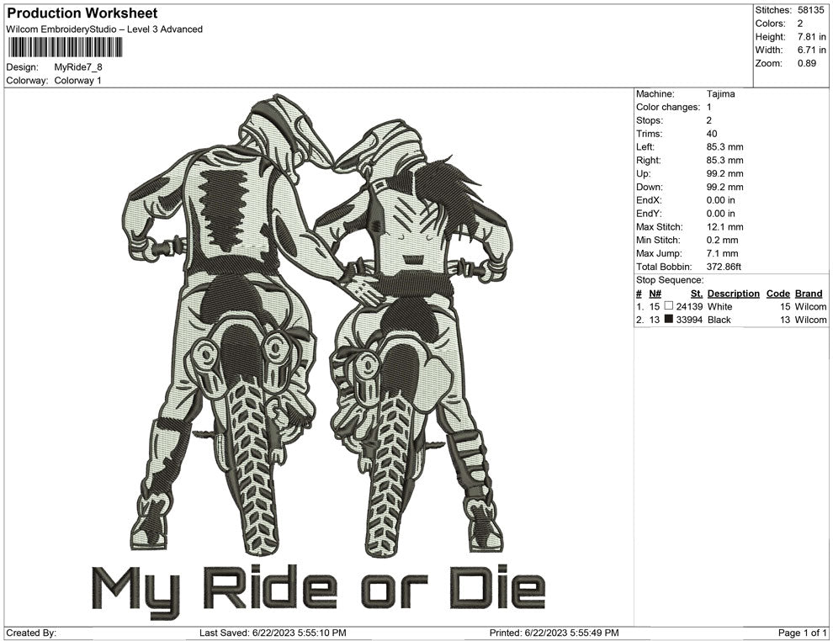Click the Zoom value '0.89'
833x641 pixels.
point(806,63)
